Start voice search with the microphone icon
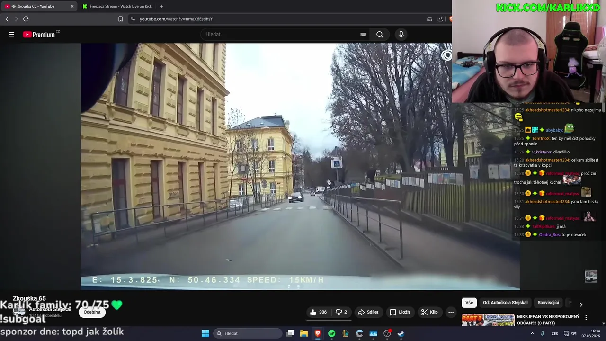606x341 pixels. 401,35
